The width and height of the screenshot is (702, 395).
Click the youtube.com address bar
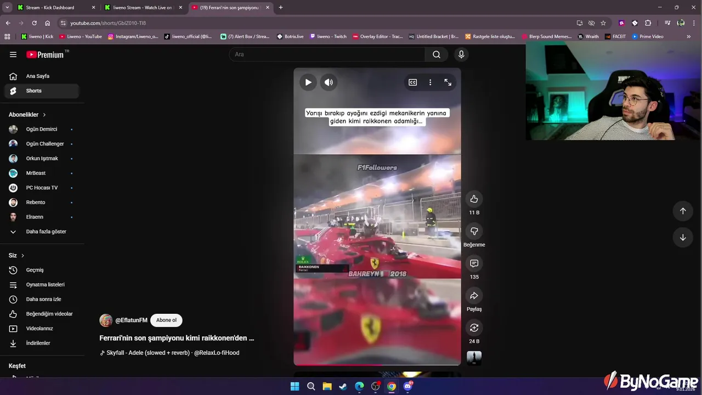(x=318, y=23)
